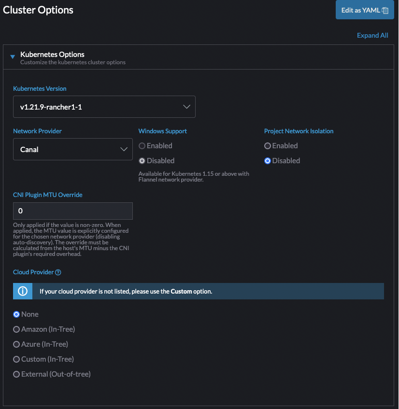Viewport: 399px width, 409px height.
Task: Click the help icon next to Cloud Provider
Action: (59, 272)
